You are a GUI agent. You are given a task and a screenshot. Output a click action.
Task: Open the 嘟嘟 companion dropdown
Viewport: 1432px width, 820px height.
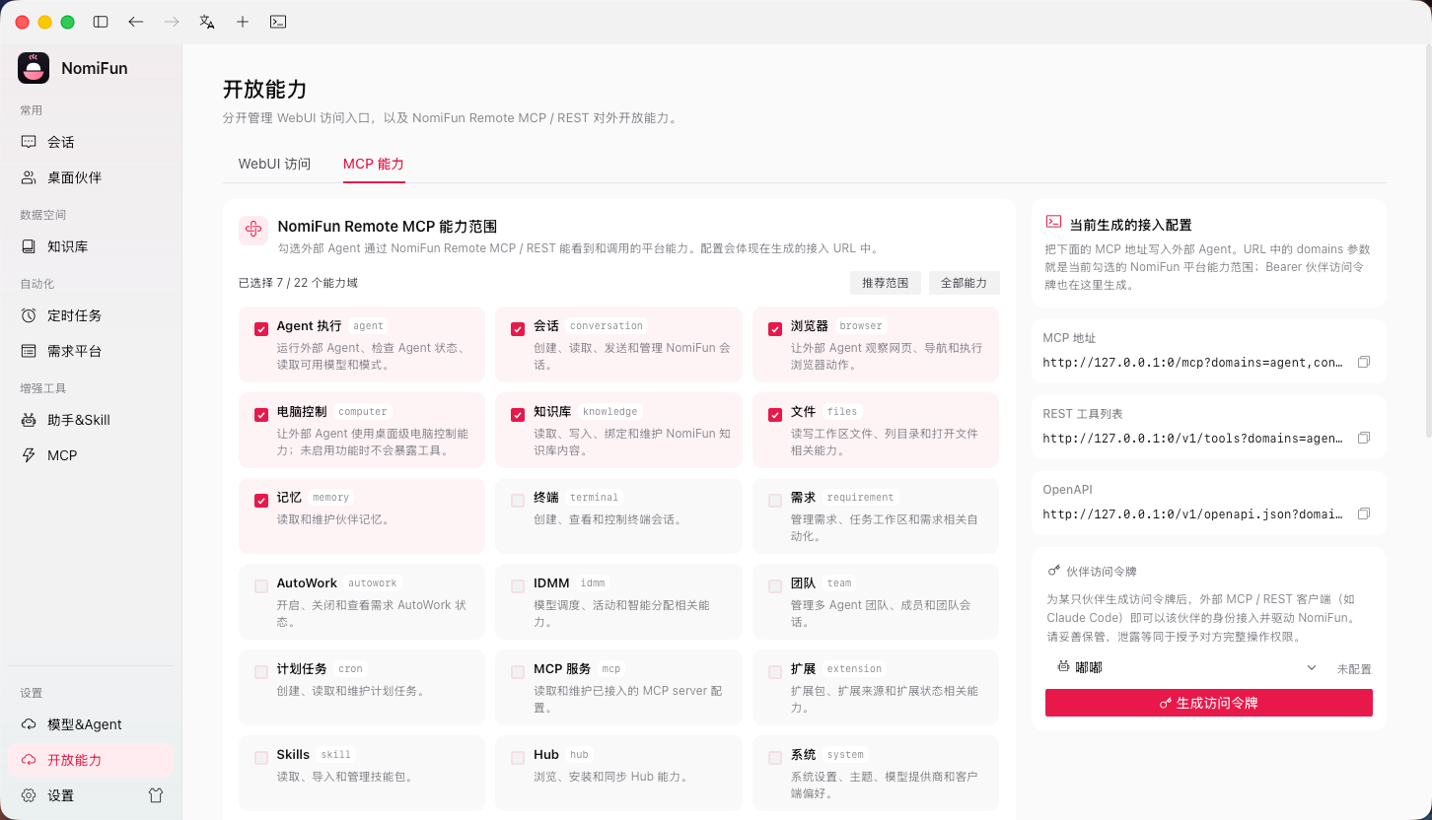[1187, 667]
